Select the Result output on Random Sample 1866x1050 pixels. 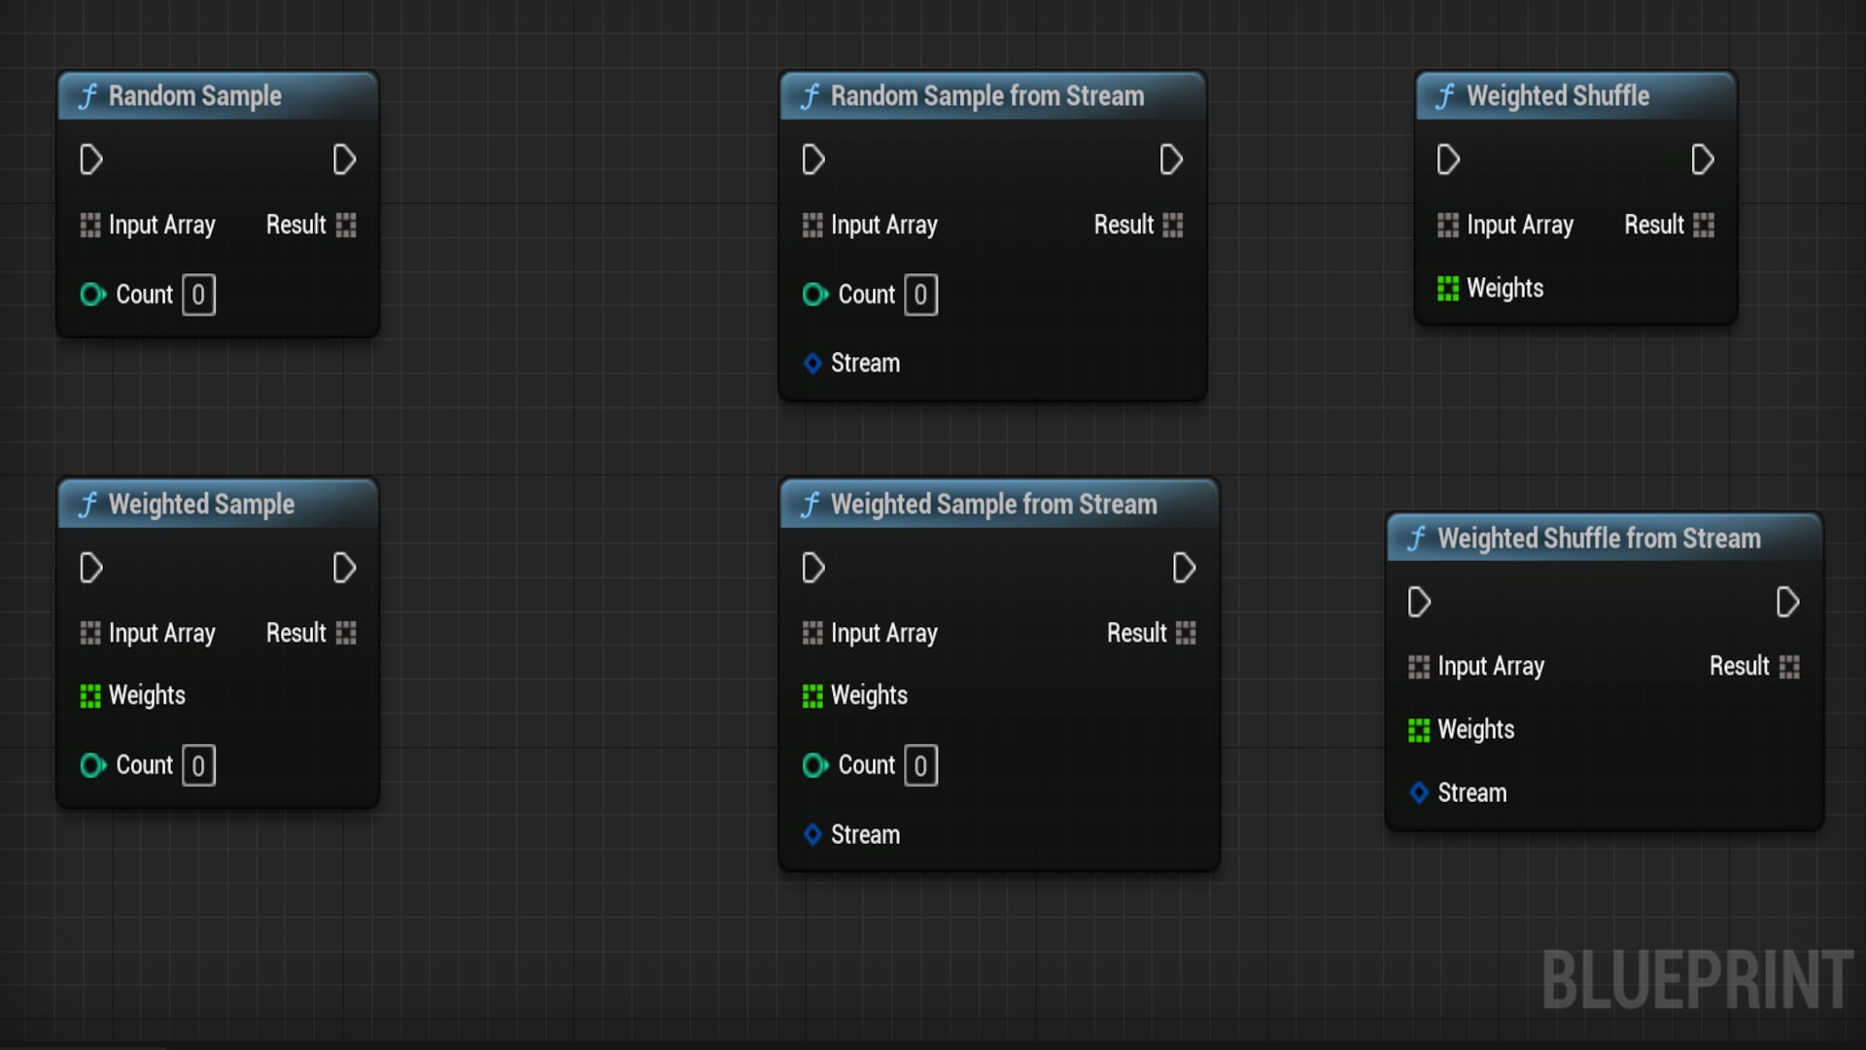(346, 225)
